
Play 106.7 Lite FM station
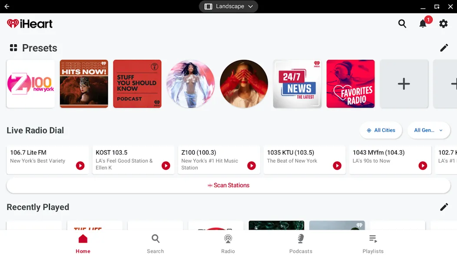click(x=80, y=165)
